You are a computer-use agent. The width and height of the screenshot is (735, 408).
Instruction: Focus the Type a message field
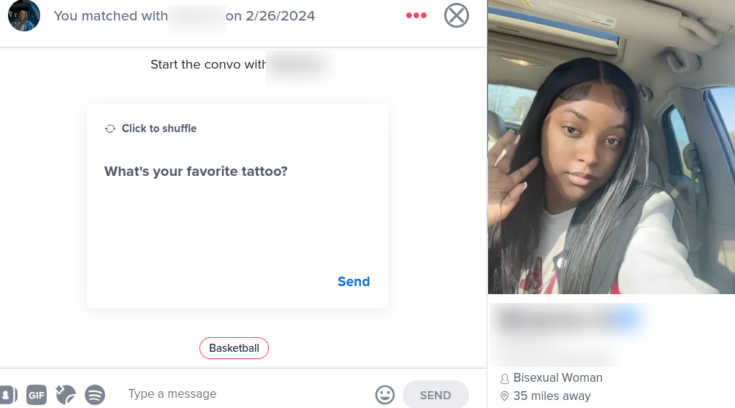point(244,394)
